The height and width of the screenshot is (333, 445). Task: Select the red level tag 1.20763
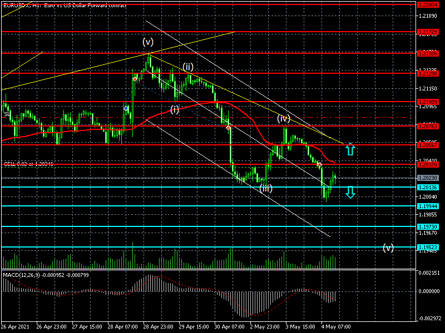click(x=428, y=126)
